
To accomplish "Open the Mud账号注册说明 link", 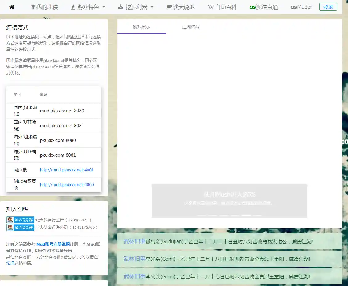I will (53, 244).
